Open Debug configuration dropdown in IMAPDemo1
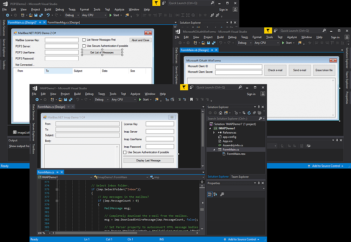The width and height of the screenshot is (351, 242). (x=102, y=100)
